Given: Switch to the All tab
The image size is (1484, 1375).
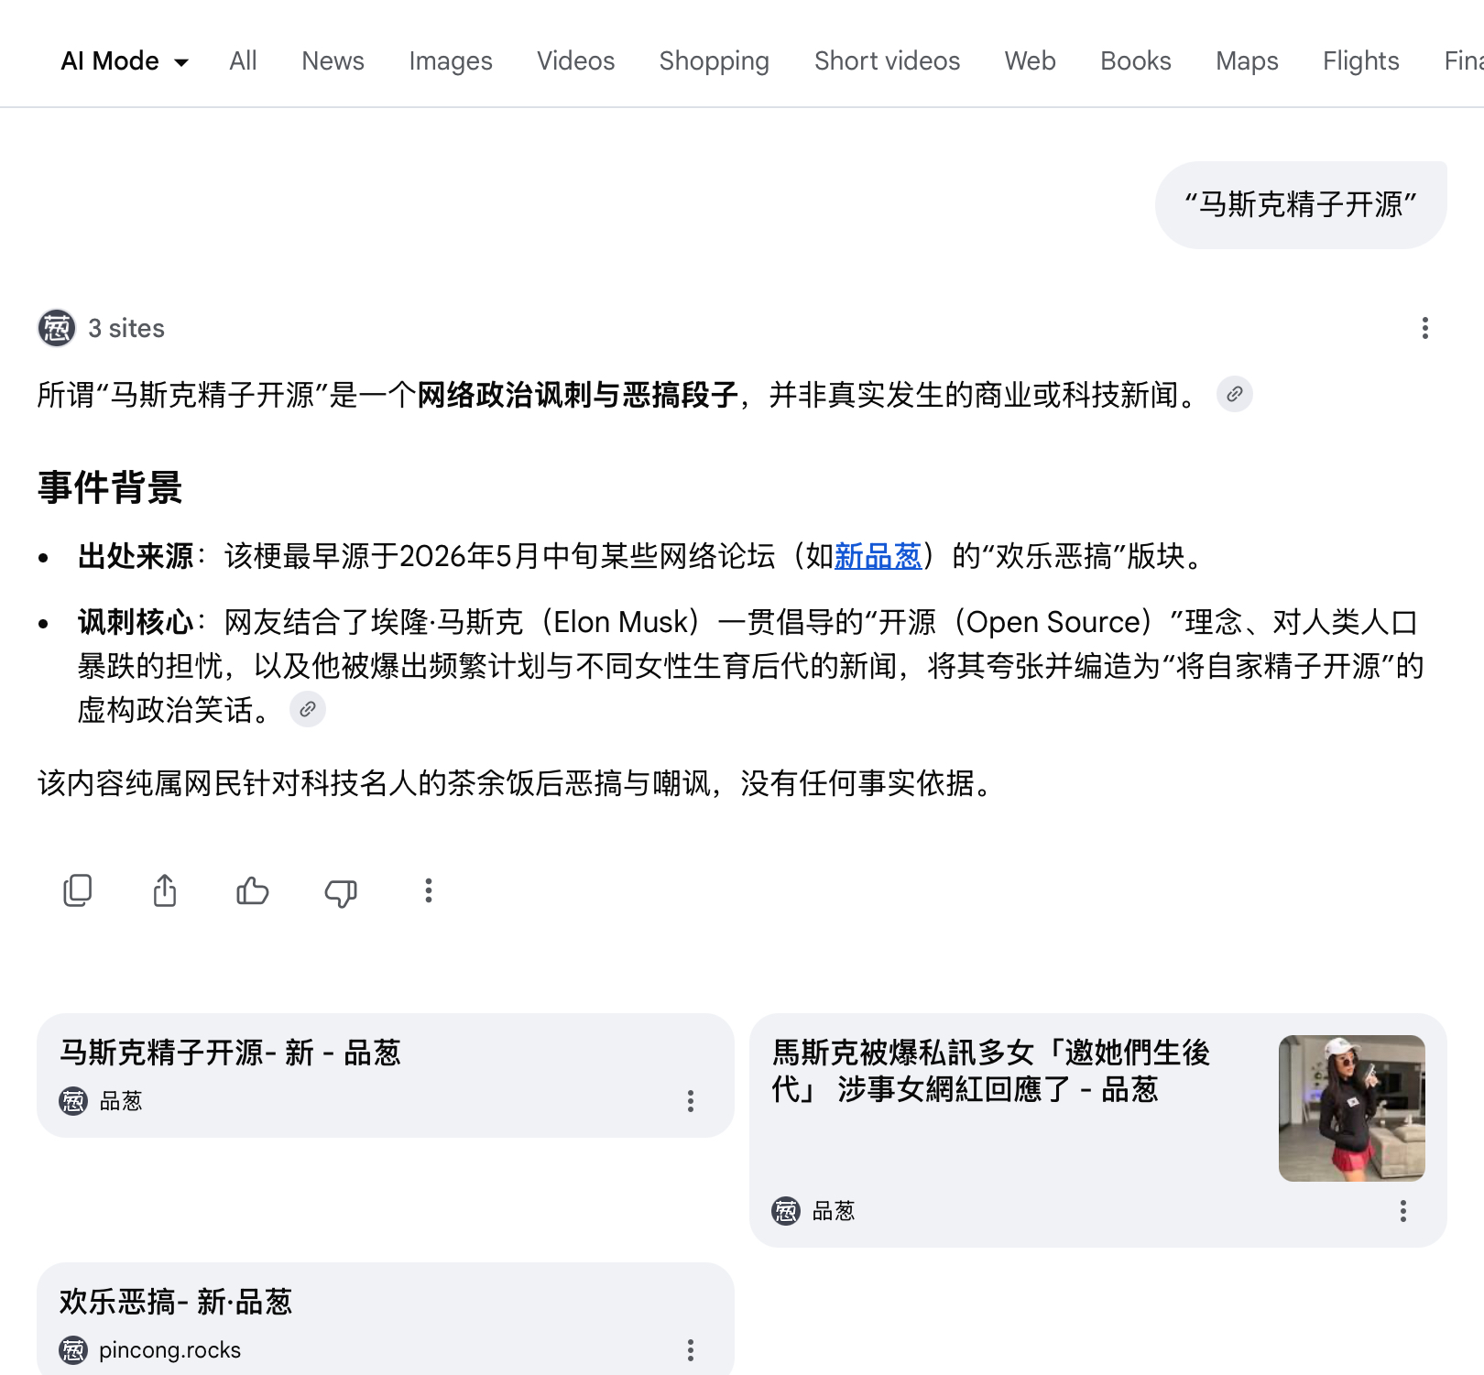Looking at the screenshot, I should pyautogui.click(x=243, y=60).
